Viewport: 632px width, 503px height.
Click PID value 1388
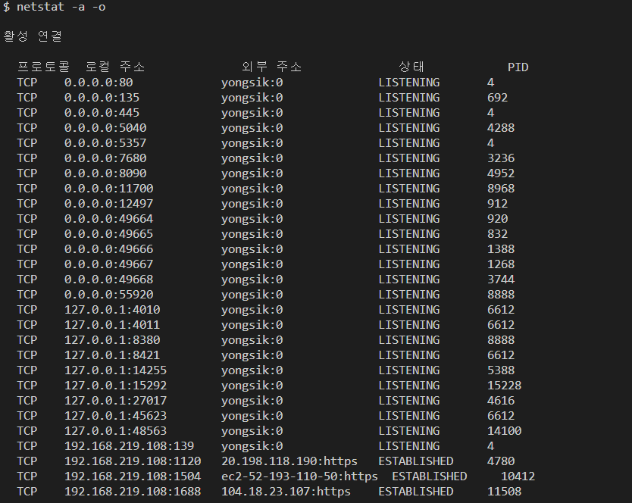pyautogui.click(x=501, y=249)
